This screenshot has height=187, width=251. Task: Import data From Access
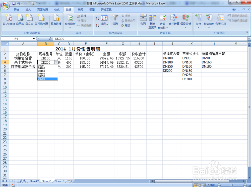9,20
